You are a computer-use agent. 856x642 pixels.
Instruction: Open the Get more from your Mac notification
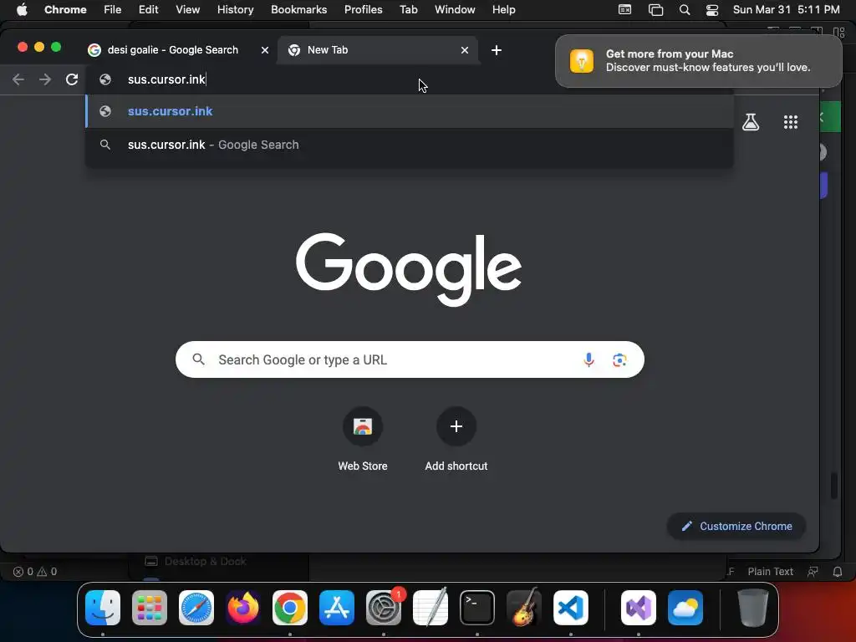click(x=698, y=60)
